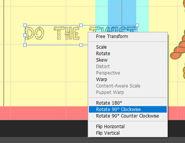
Task: Click the top-right transform corner handle
Action: (x=137, y=25)
